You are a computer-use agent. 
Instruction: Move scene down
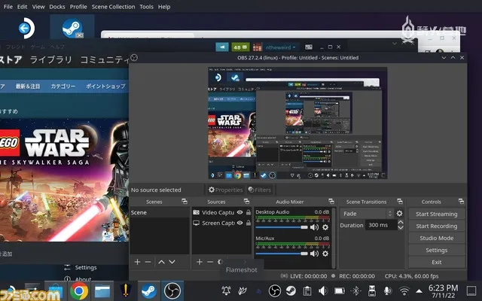(172, 262)
